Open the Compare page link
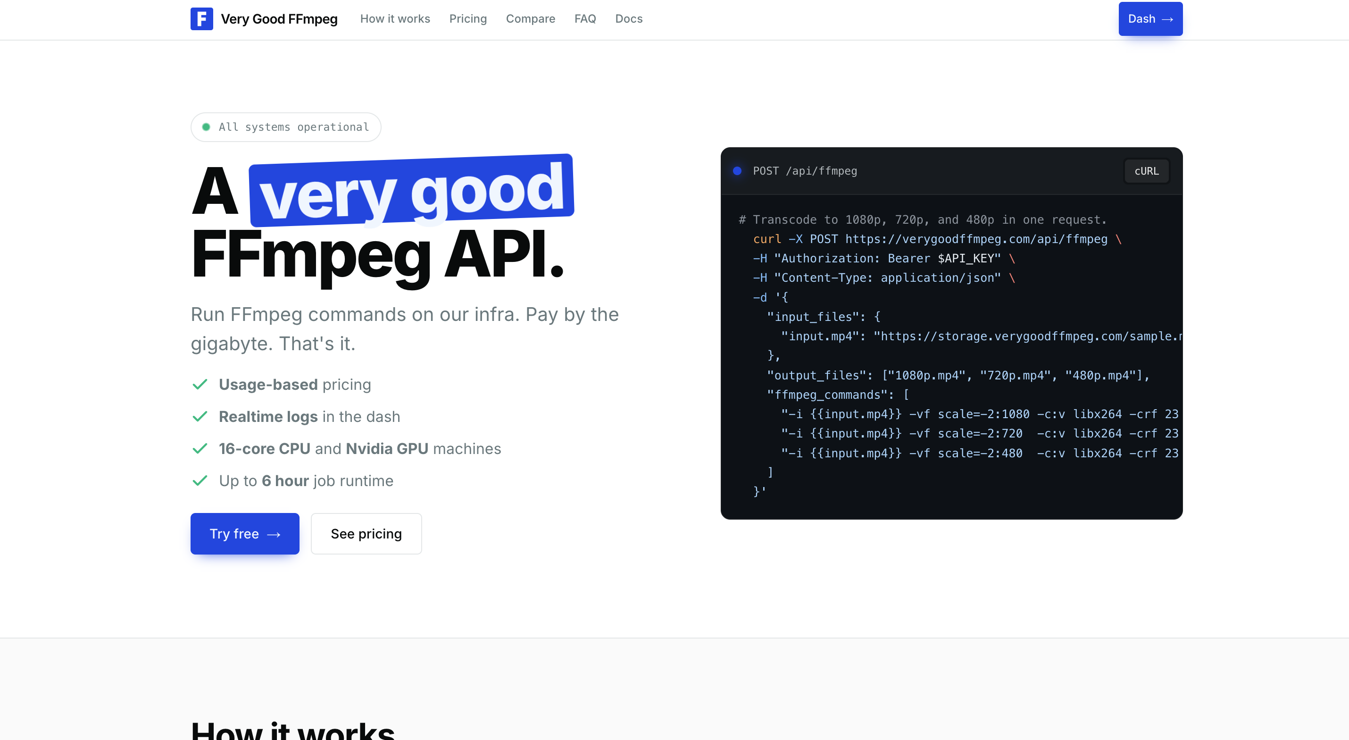This screenshot has height=740, width=1349. 530,19
